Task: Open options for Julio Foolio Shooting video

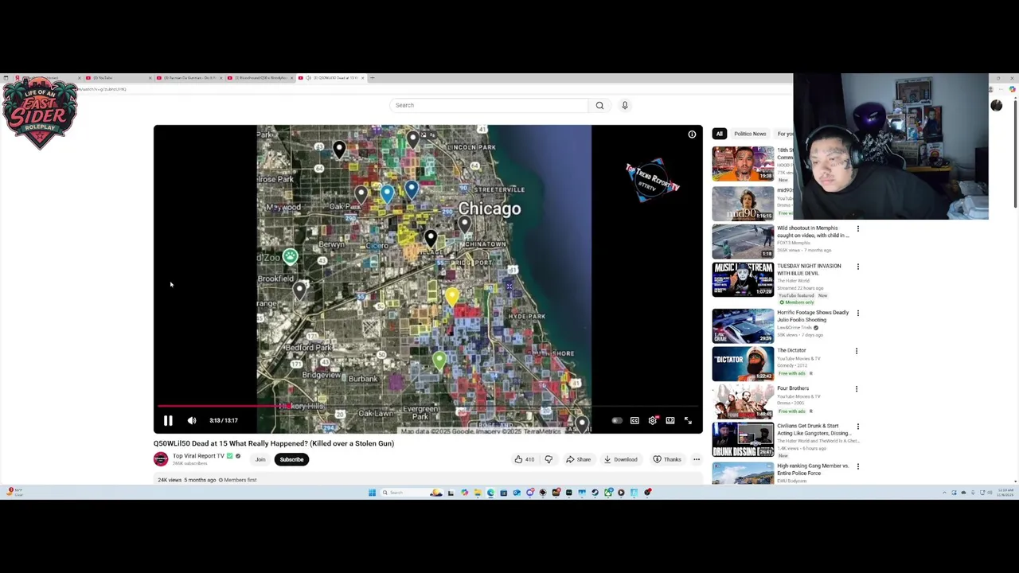Action: click(857, 313)
